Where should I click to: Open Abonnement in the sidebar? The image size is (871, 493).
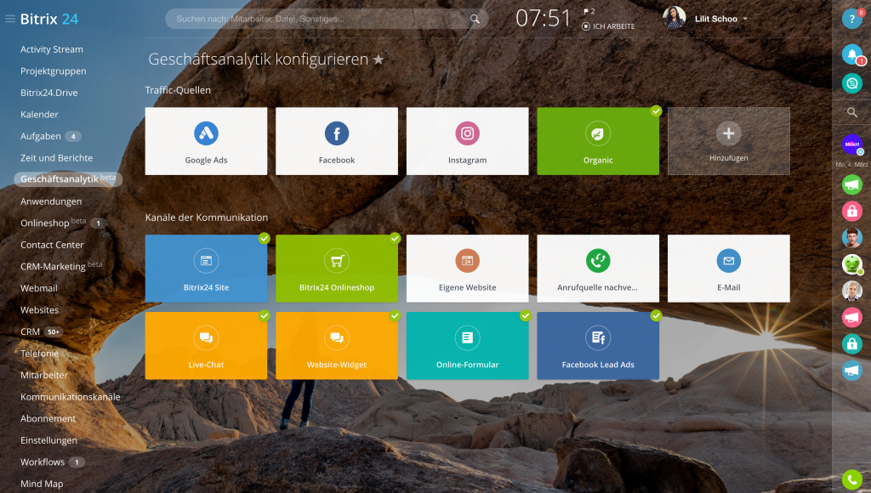coord(48,418)
